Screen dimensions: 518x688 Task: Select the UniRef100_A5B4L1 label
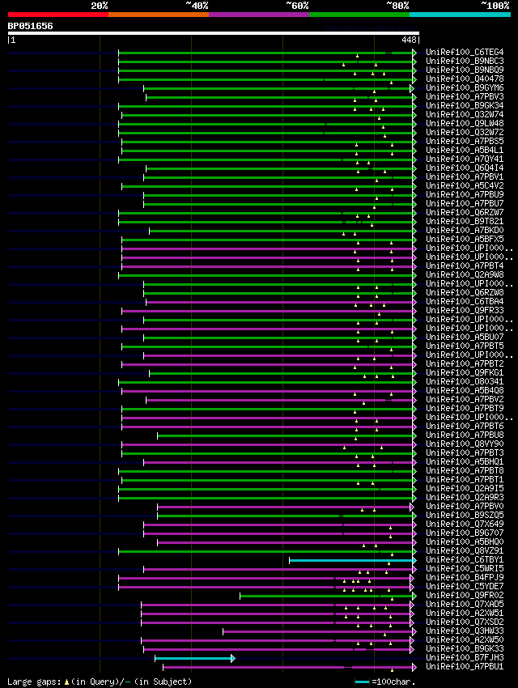(465, 150)
